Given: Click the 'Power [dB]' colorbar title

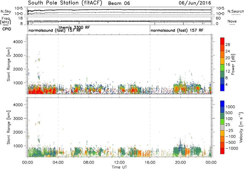Looking at the screenshot, I should click(x=233, y=64).
